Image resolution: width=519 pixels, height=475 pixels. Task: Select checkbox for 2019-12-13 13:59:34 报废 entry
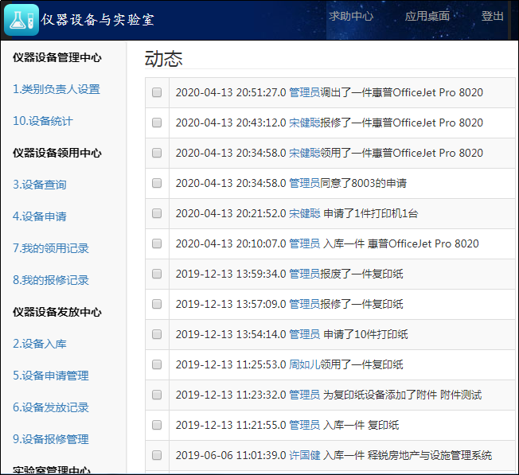[157, 274]
